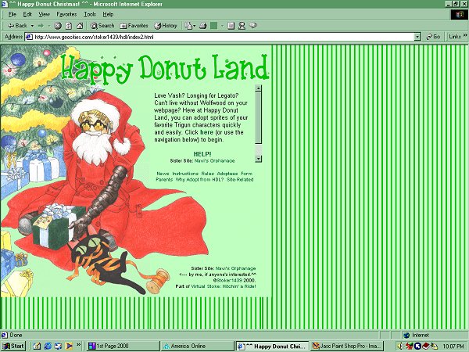This screenshot has width=469, height=352.
Task: Click the Virtual Stoke: Hitchin' a Ride link
Action: click(x=223, y=286)
